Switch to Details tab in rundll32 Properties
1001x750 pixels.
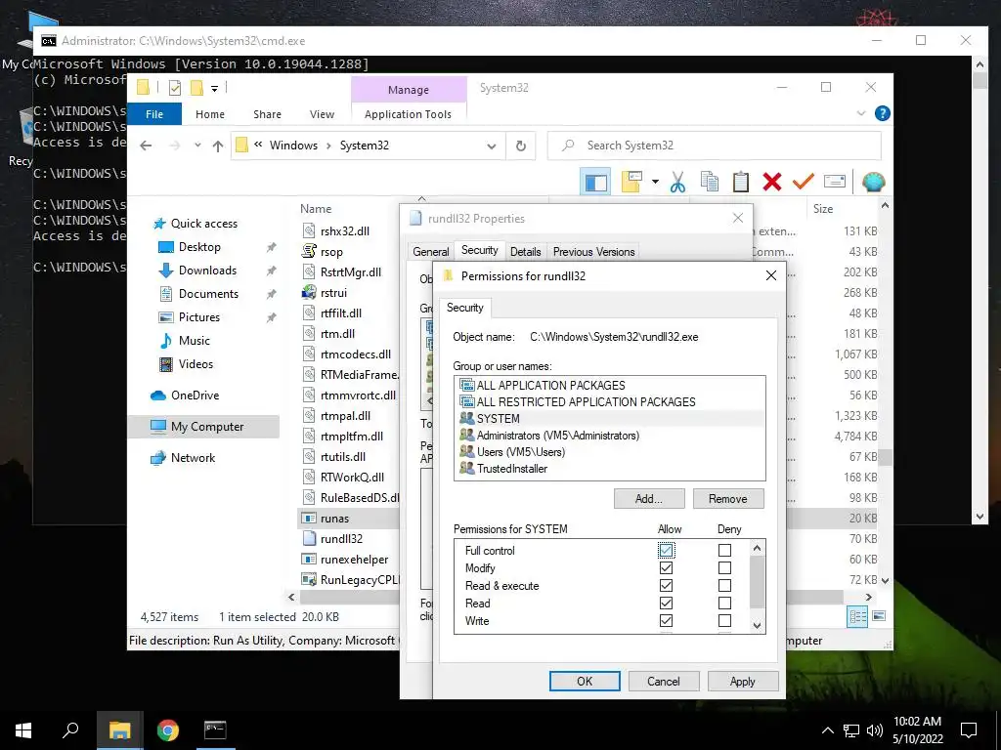(x=525, y=252)
